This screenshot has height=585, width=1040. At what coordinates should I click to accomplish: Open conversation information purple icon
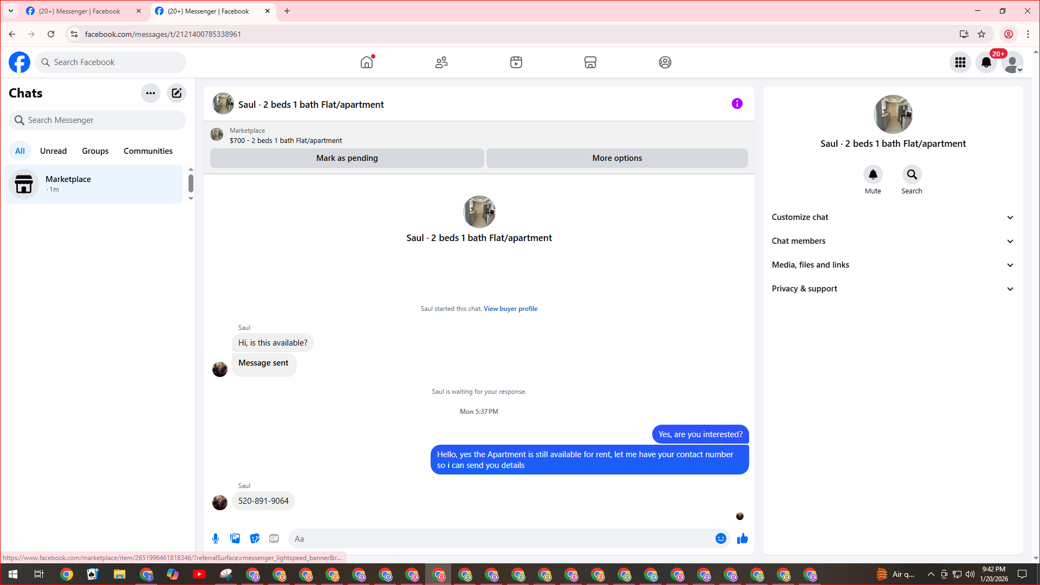(x=737, y=103)
